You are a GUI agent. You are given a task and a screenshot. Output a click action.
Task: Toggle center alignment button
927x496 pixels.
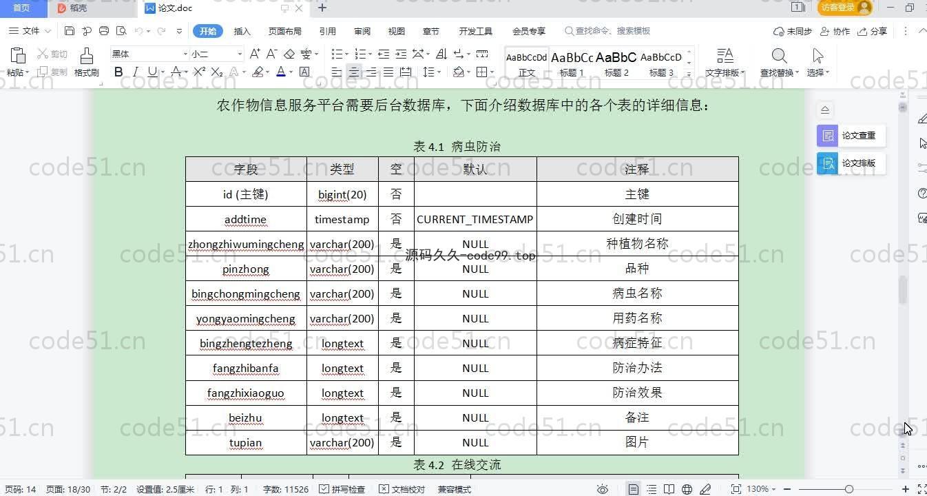354,72
